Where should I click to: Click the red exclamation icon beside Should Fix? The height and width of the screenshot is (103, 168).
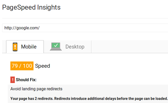pos(12,80)
